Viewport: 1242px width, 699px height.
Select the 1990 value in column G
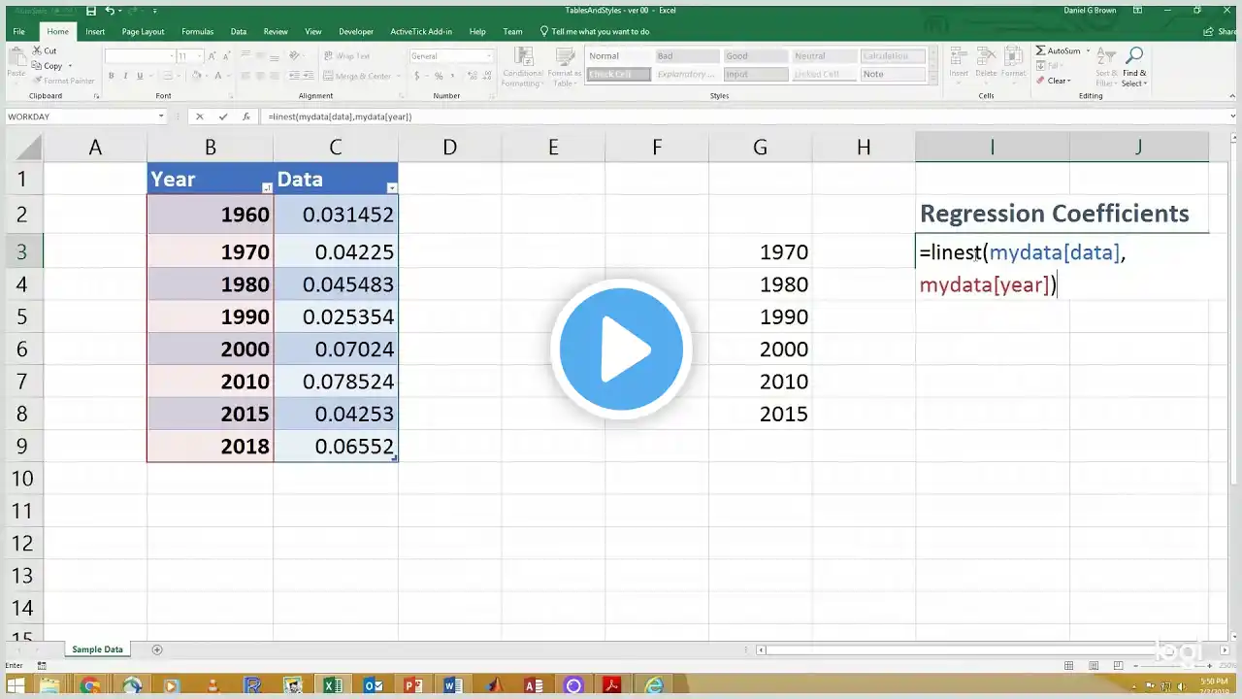761,316
